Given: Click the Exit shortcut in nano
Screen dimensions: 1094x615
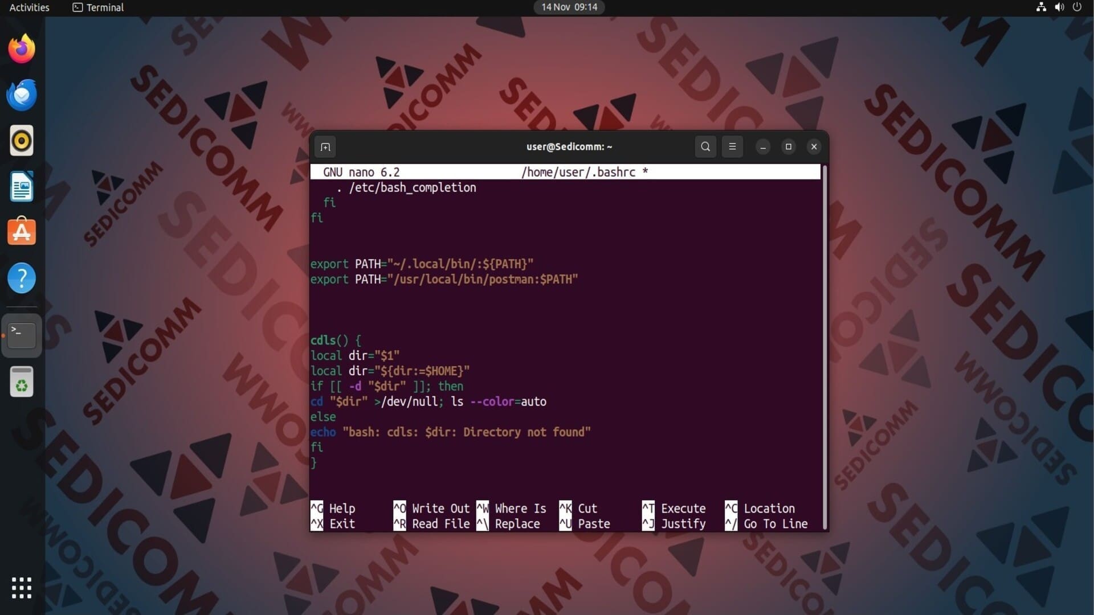Looking at the screenshot, I should pyautogui.click(x=333, y=524).
